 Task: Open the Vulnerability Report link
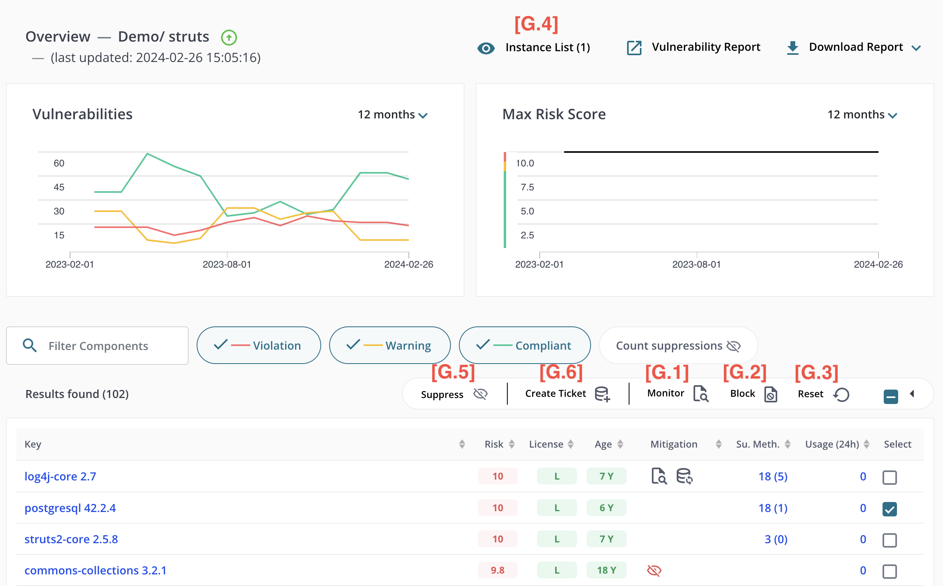click(706, 47)
